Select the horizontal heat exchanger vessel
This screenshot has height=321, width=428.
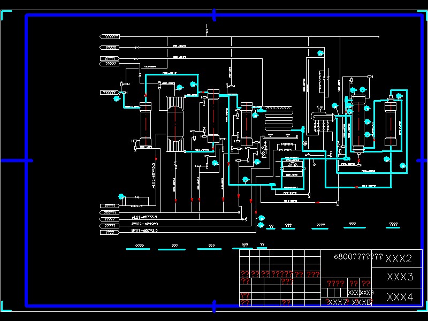coord(323,117)
